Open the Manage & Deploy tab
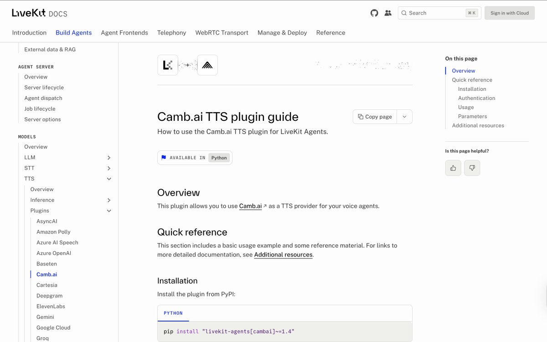The width and height of the screenshot is (547, 342). pos(282,33)
